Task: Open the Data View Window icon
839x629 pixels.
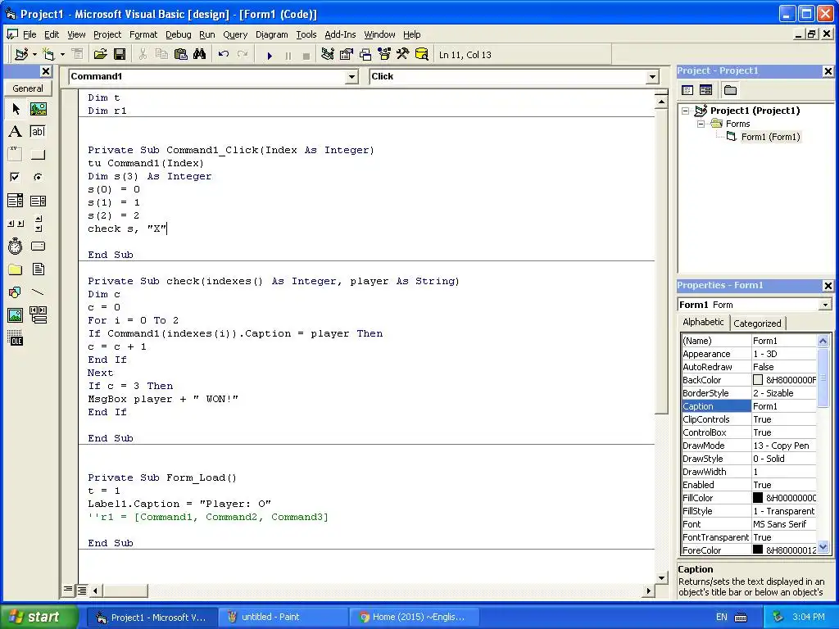Action: tap(422, 55)
